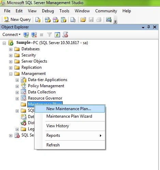Open the Edit menu
Screen dimensions: 160x170
[x=19, y=11]
